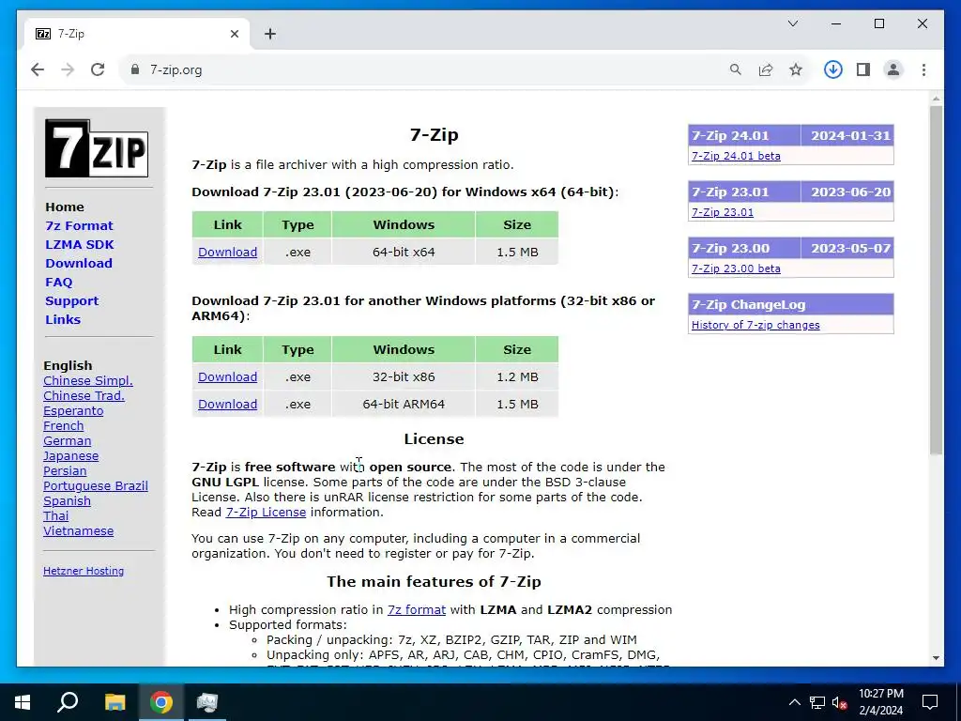Open a new tab with plus button

tap(269, 34)
